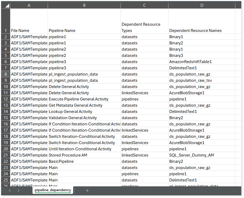This screenshot has height=198, width=244.
Task: Select the BasicPipeline cell
Action: (84, 161)
